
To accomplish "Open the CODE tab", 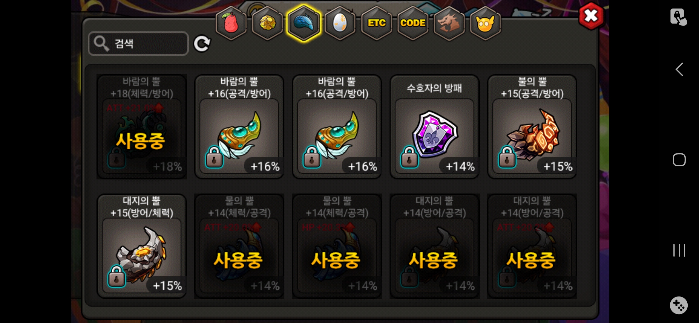I will click(413, 23).
